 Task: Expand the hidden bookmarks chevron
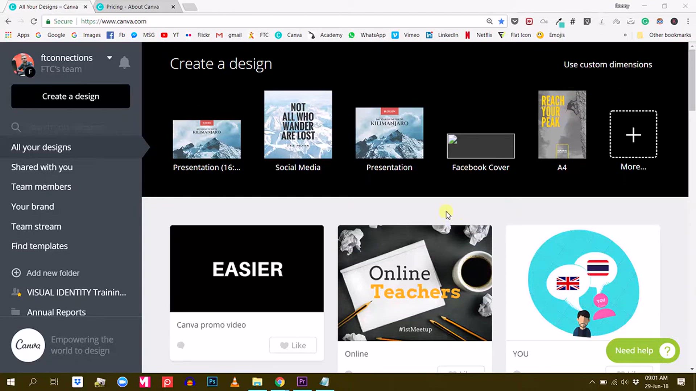pos(625,35)
